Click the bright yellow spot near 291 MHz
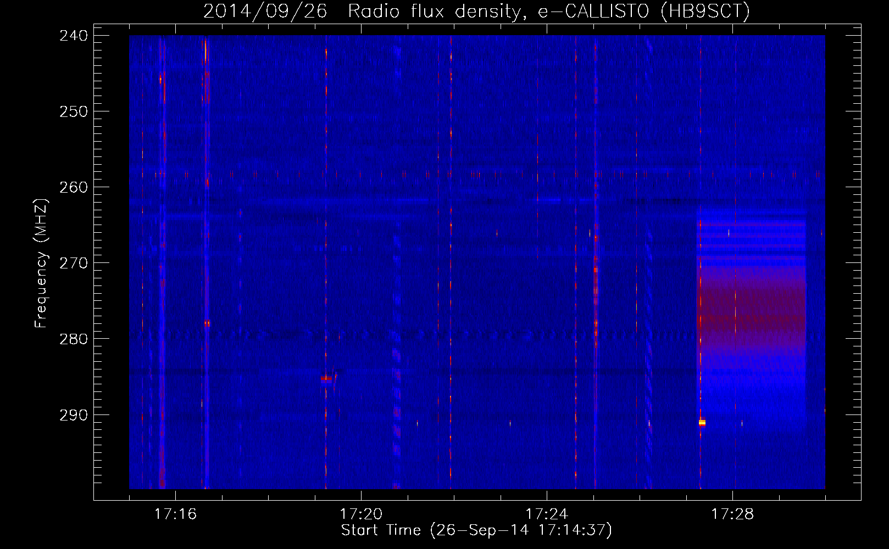Viewport: 889px width, 549px height. coord(702,423)
